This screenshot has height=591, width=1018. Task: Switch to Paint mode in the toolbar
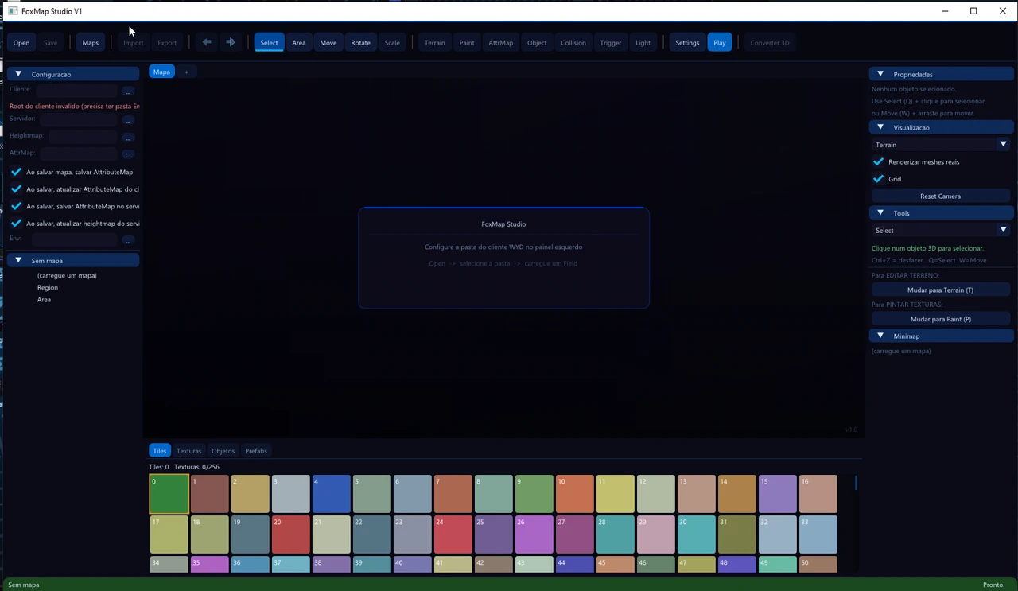[467, 42]
